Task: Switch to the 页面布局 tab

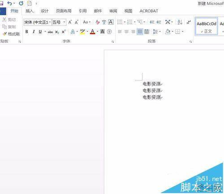Action: [64, 11]
